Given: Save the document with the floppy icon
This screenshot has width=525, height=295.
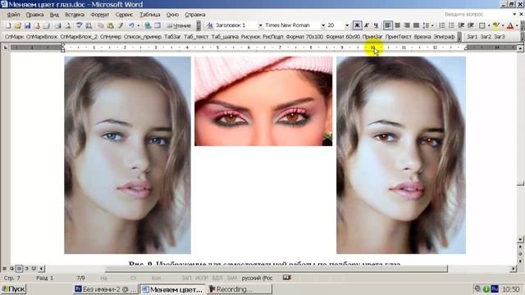Looking at the screenshot, I should point(27,25).
